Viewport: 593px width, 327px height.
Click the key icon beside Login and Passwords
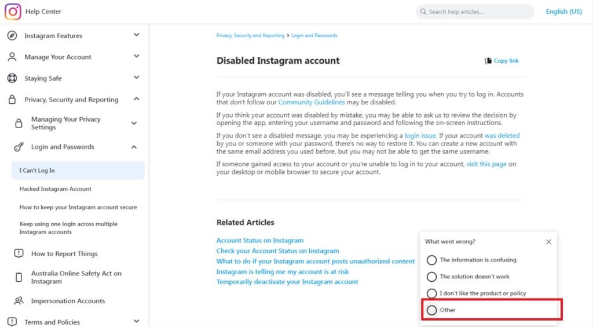[19, 147]
